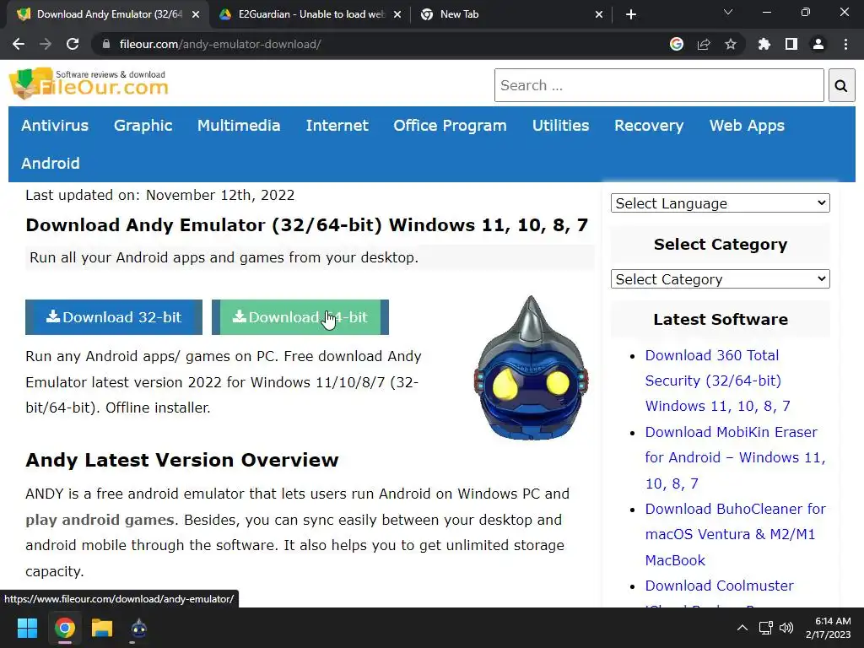Click the site search magnifier button
This screenshot has height=648, width=864.
click(841, 85)
